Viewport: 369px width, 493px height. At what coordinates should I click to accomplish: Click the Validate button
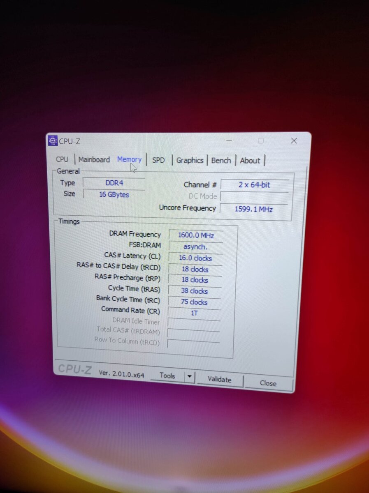(220, 379)
